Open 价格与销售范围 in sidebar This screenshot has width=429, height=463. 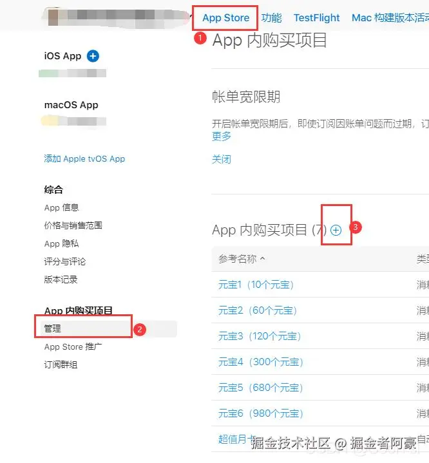click(73, 225)
